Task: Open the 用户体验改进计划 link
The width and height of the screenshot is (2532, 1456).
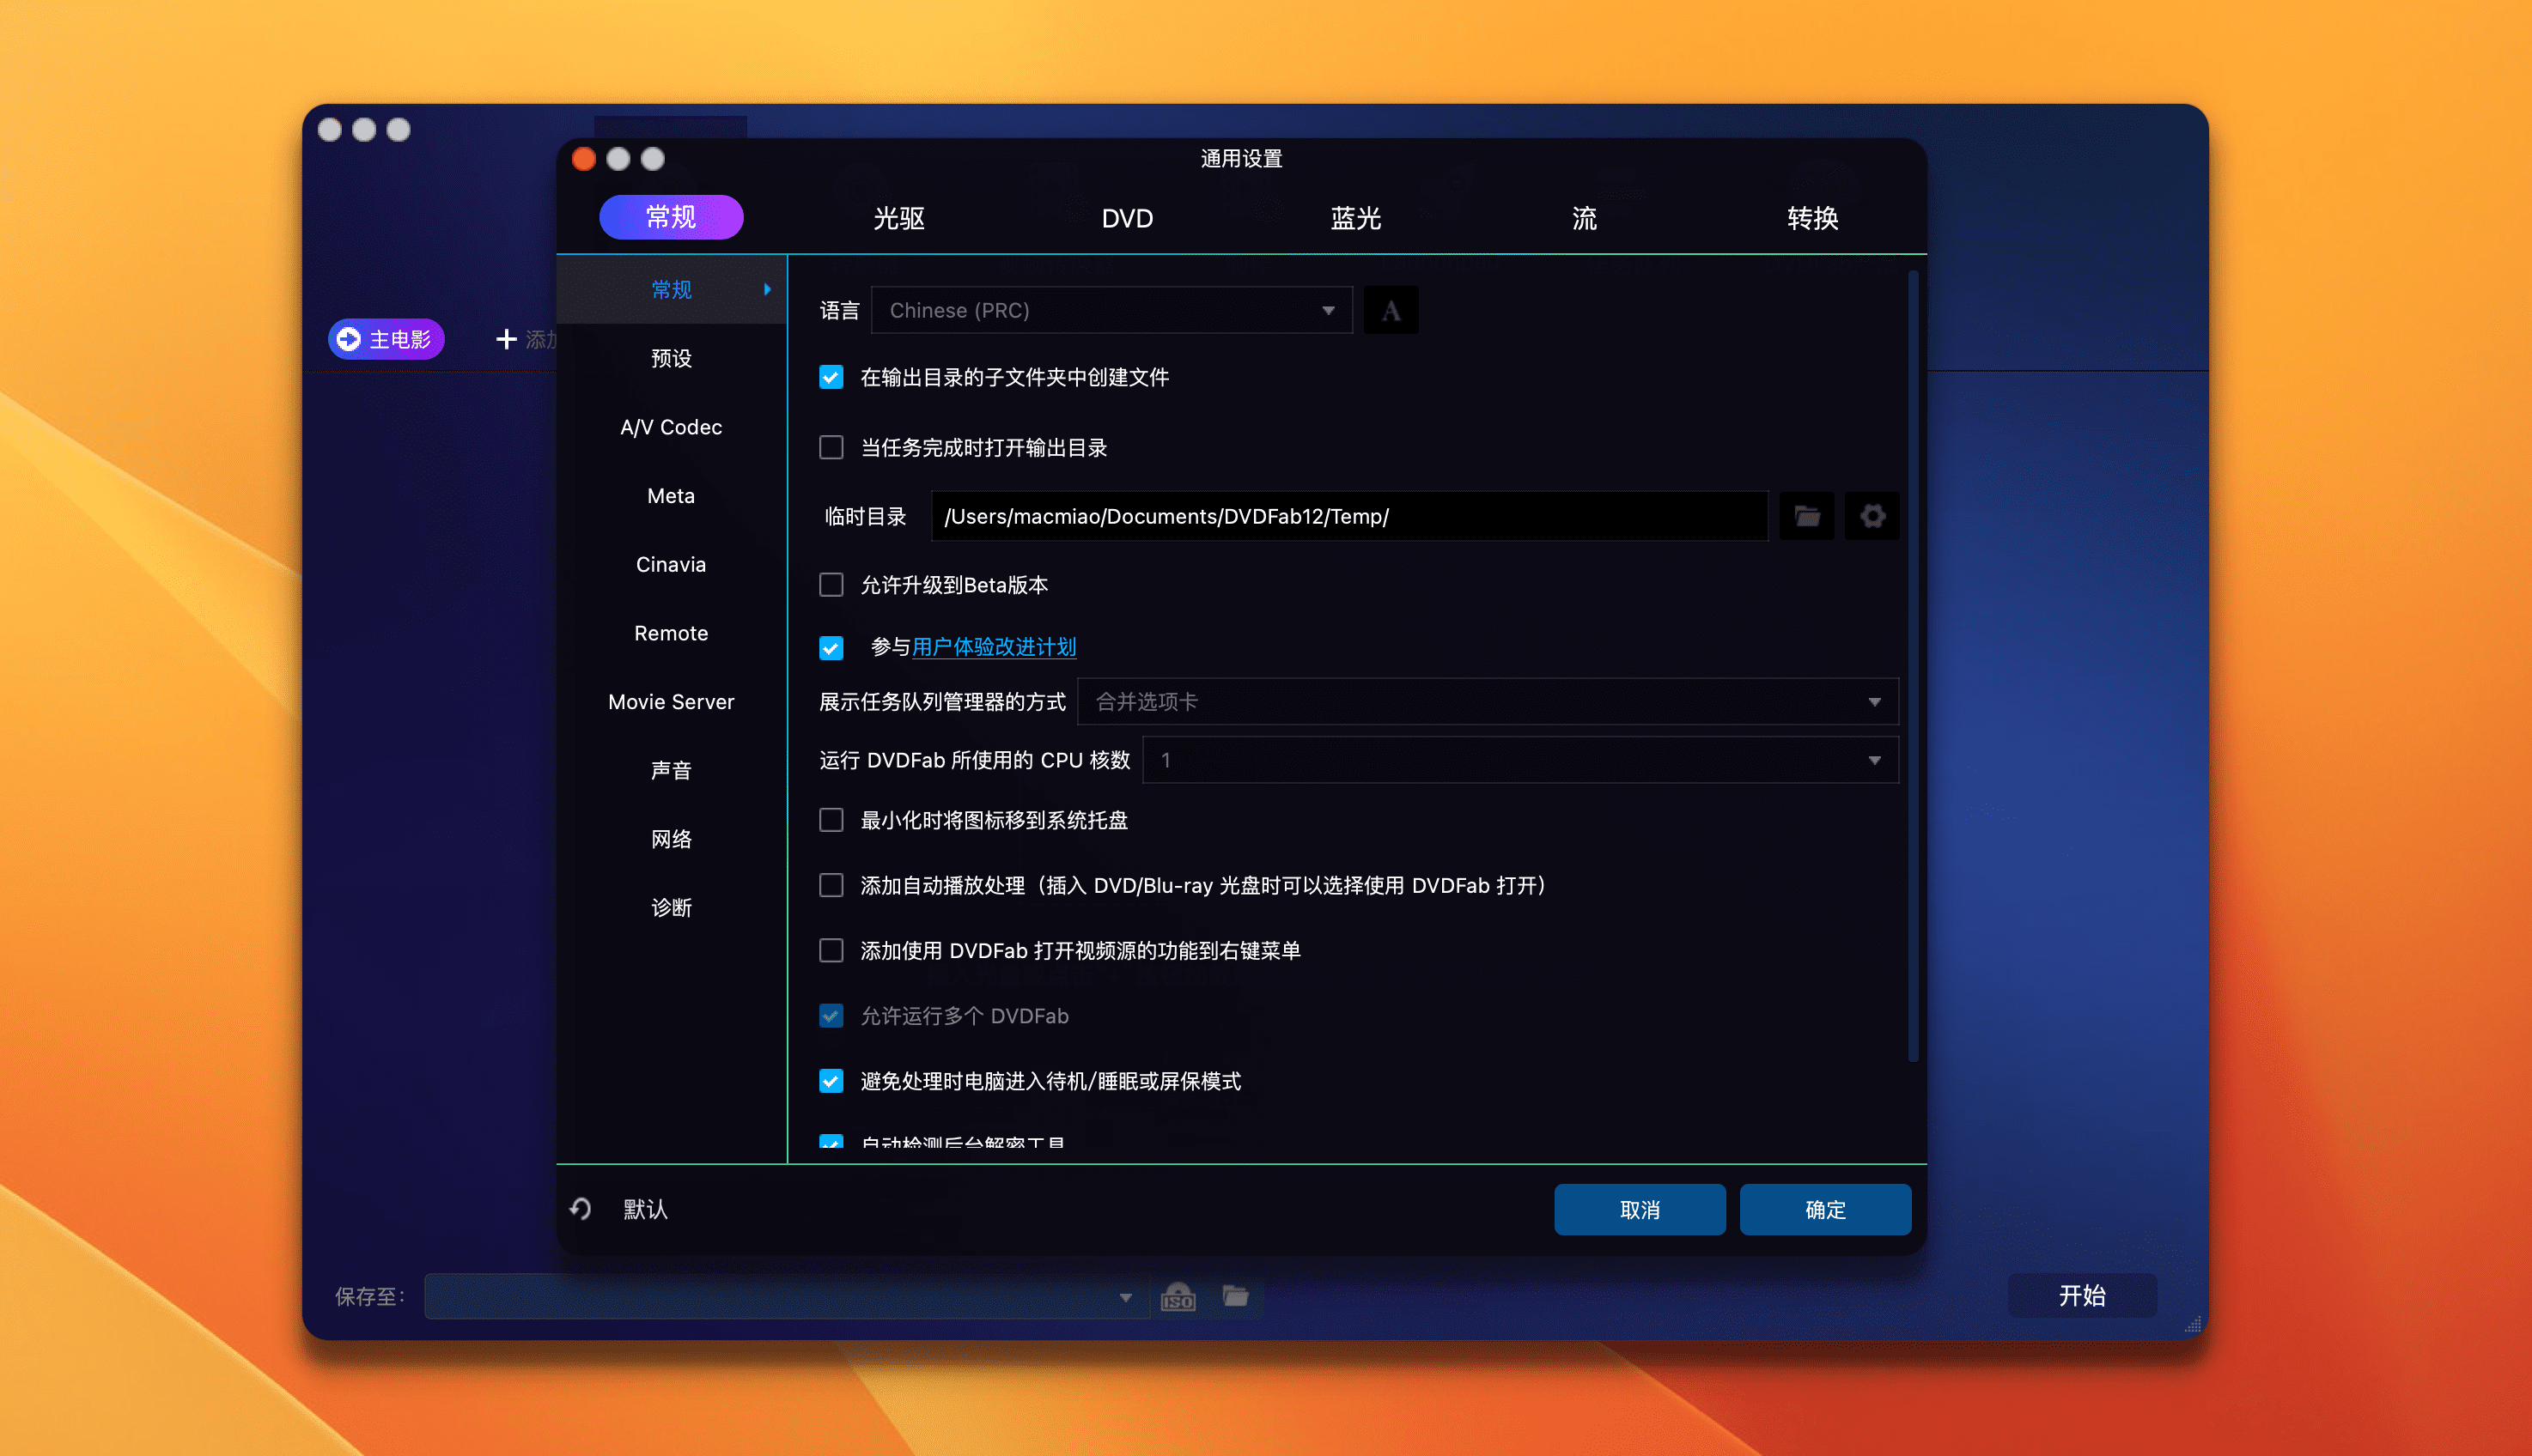Action: [994, 647]
